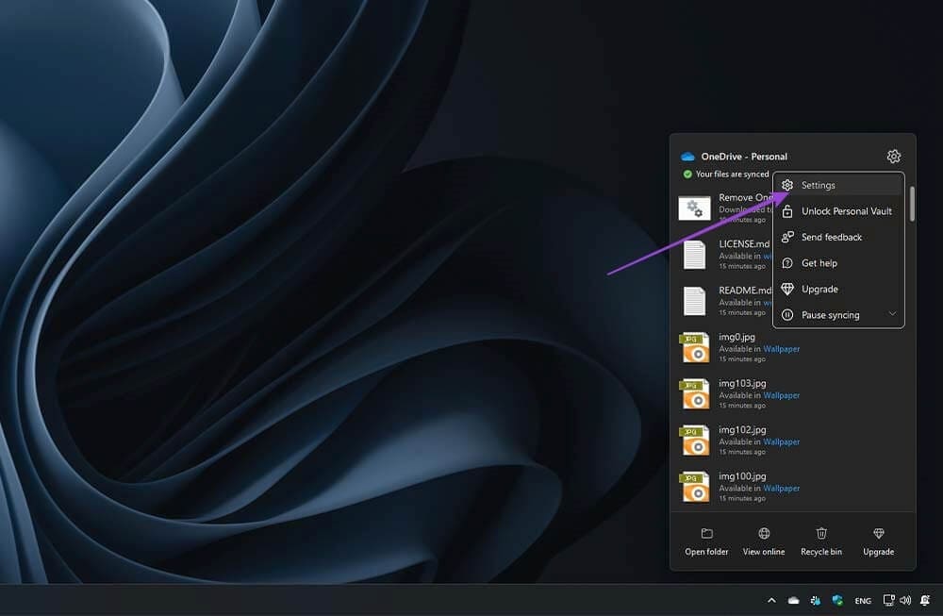943x616 pixels.
Task: Click the gear icon in the OneDrive header
Action: (x=894, y=157)
